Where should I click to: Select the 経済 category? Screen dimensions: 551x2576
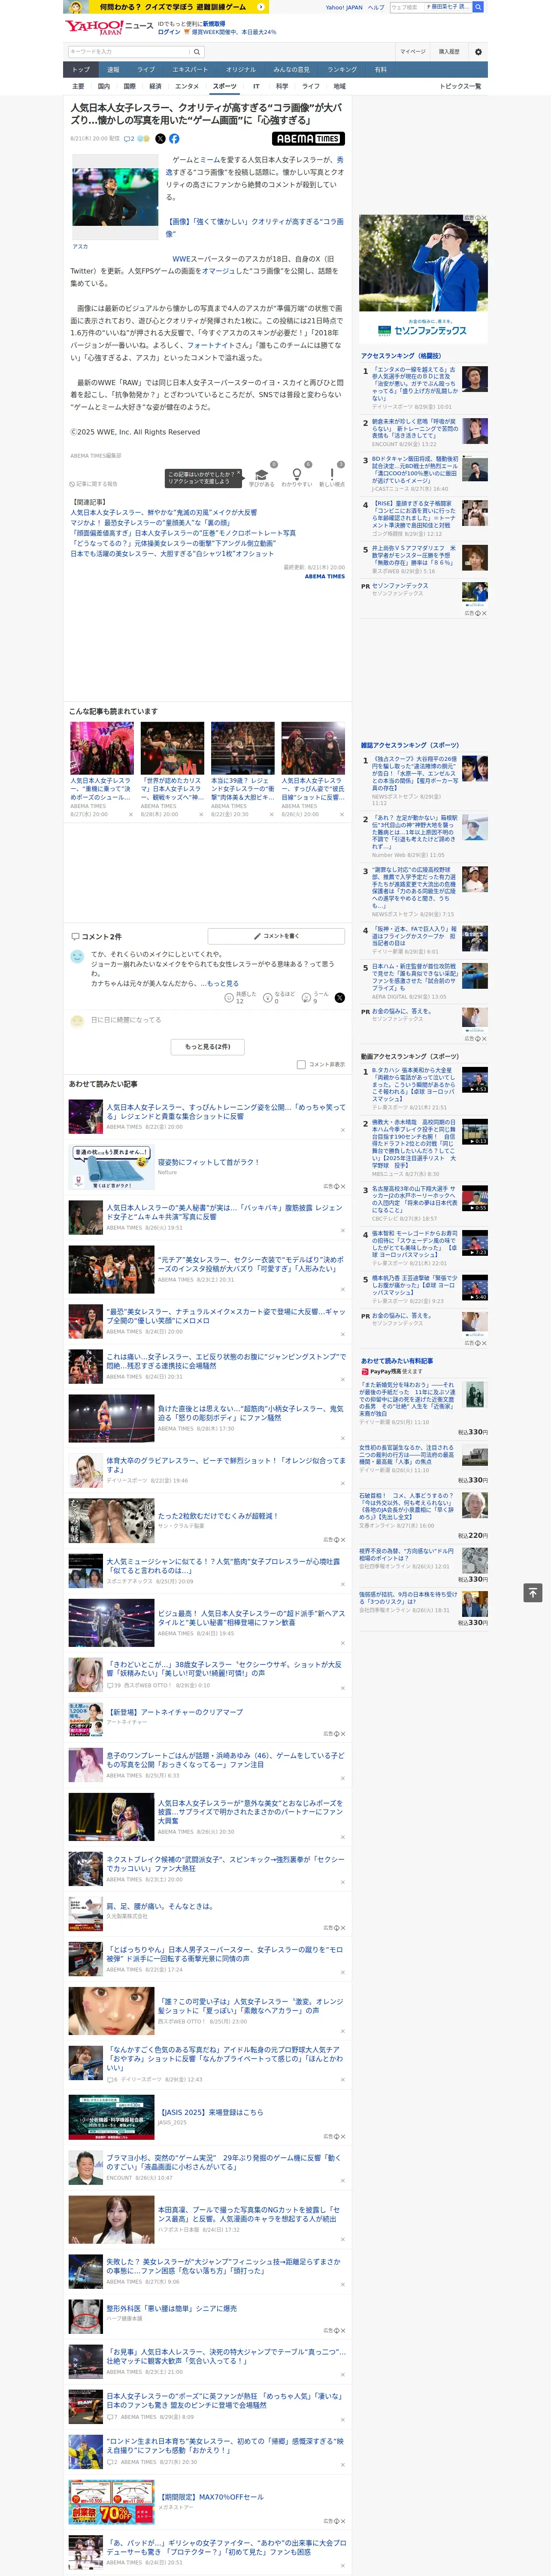click(155, 87)
